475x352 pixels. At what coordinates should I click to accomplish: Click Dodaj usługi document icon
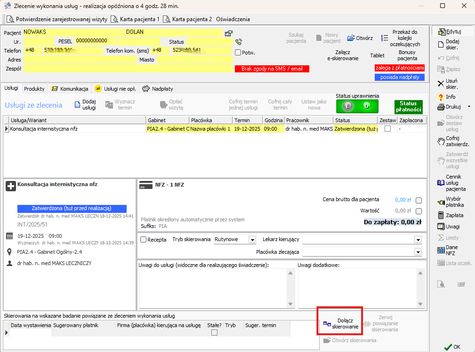[78, 104]
